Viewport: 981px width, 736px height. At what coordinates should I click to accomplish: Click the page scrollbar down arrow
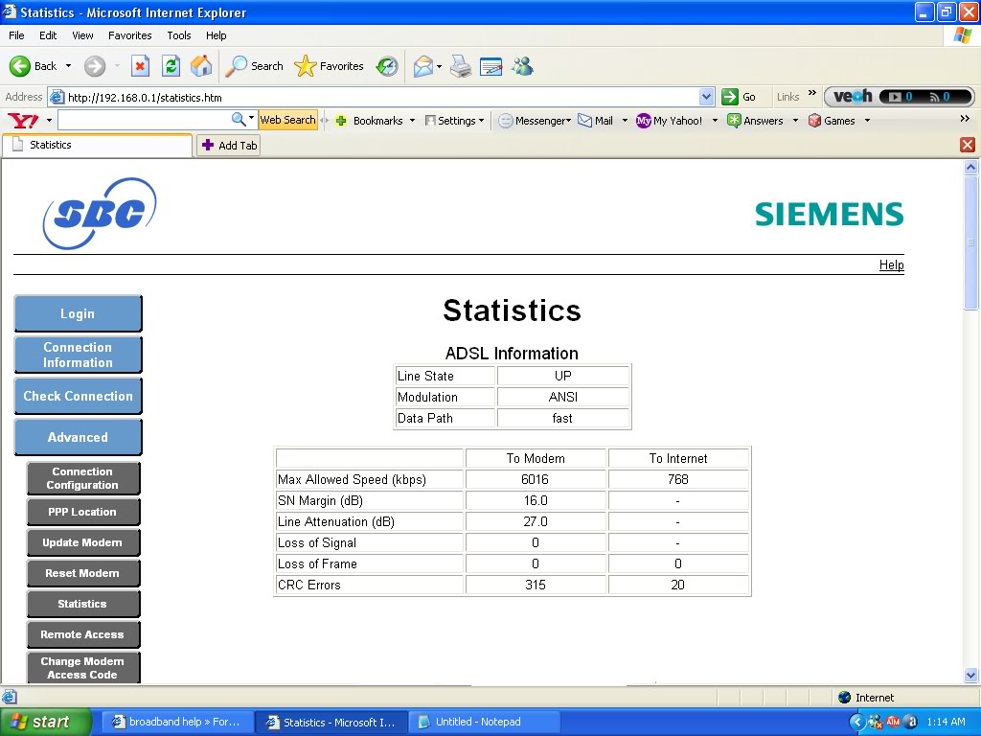[x=970, y=675]
